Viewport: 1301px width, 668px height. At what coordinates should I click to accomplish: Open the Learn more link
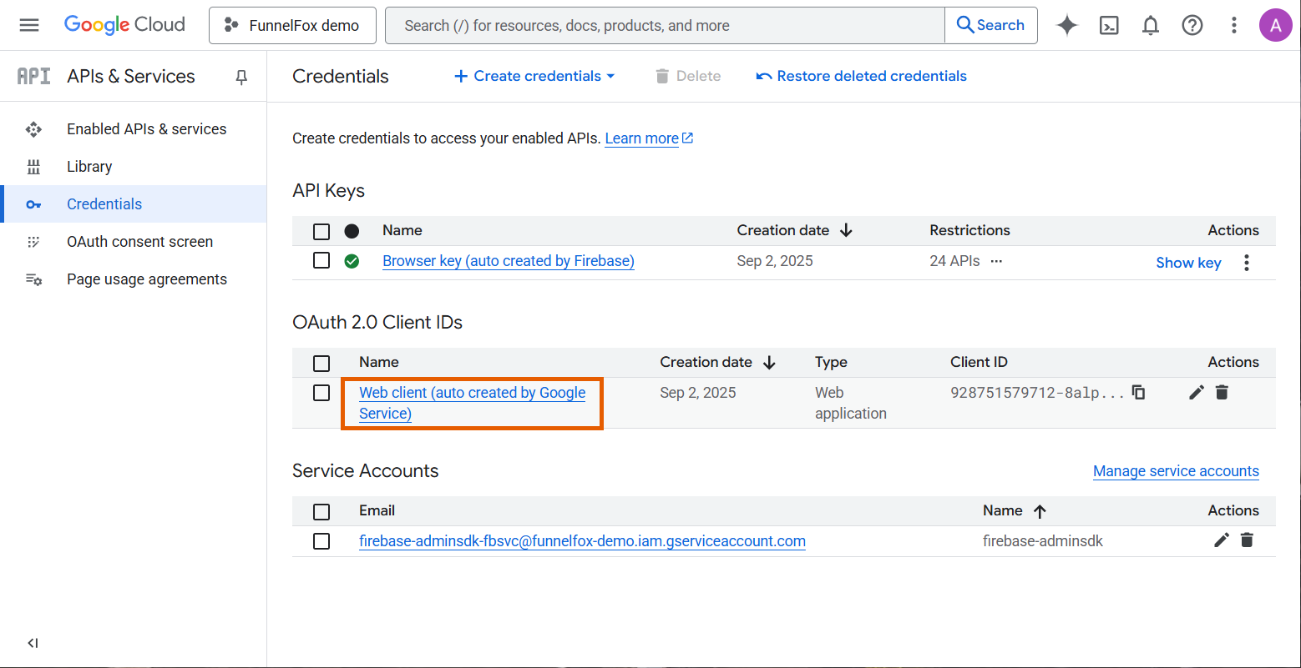pyautogui.click(x=649, y=138)
